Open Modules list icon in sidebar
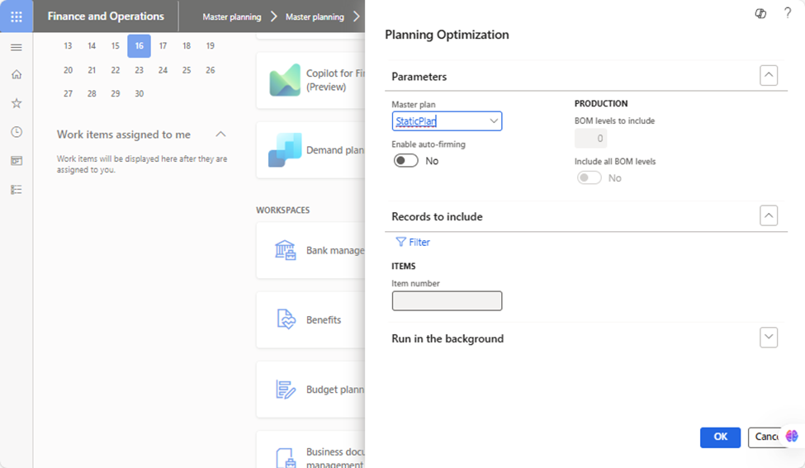Image resolution: width=805 pixels, height=468 pixels. [17, 189]
